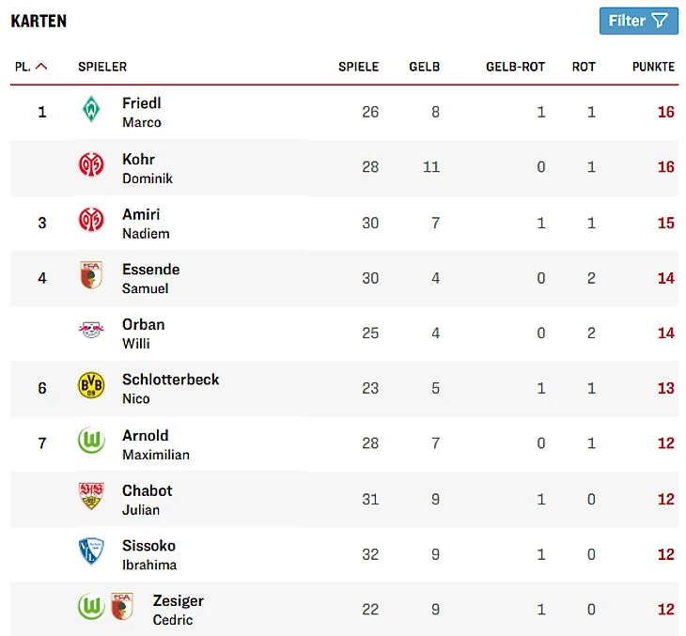Sort by PUNKTE column header
The width and height of the screenshot is (686, 636).
[653, 67]
